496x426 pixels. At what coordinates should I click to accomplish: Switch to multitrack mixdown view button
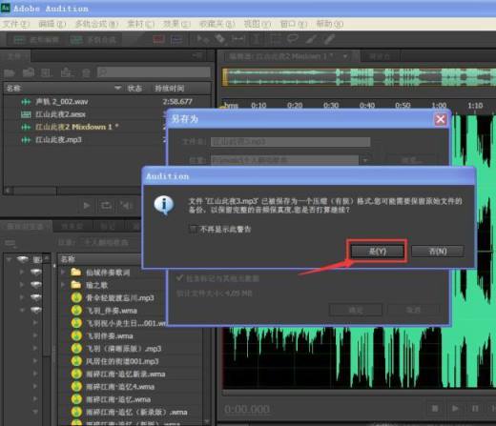point(93,40)
